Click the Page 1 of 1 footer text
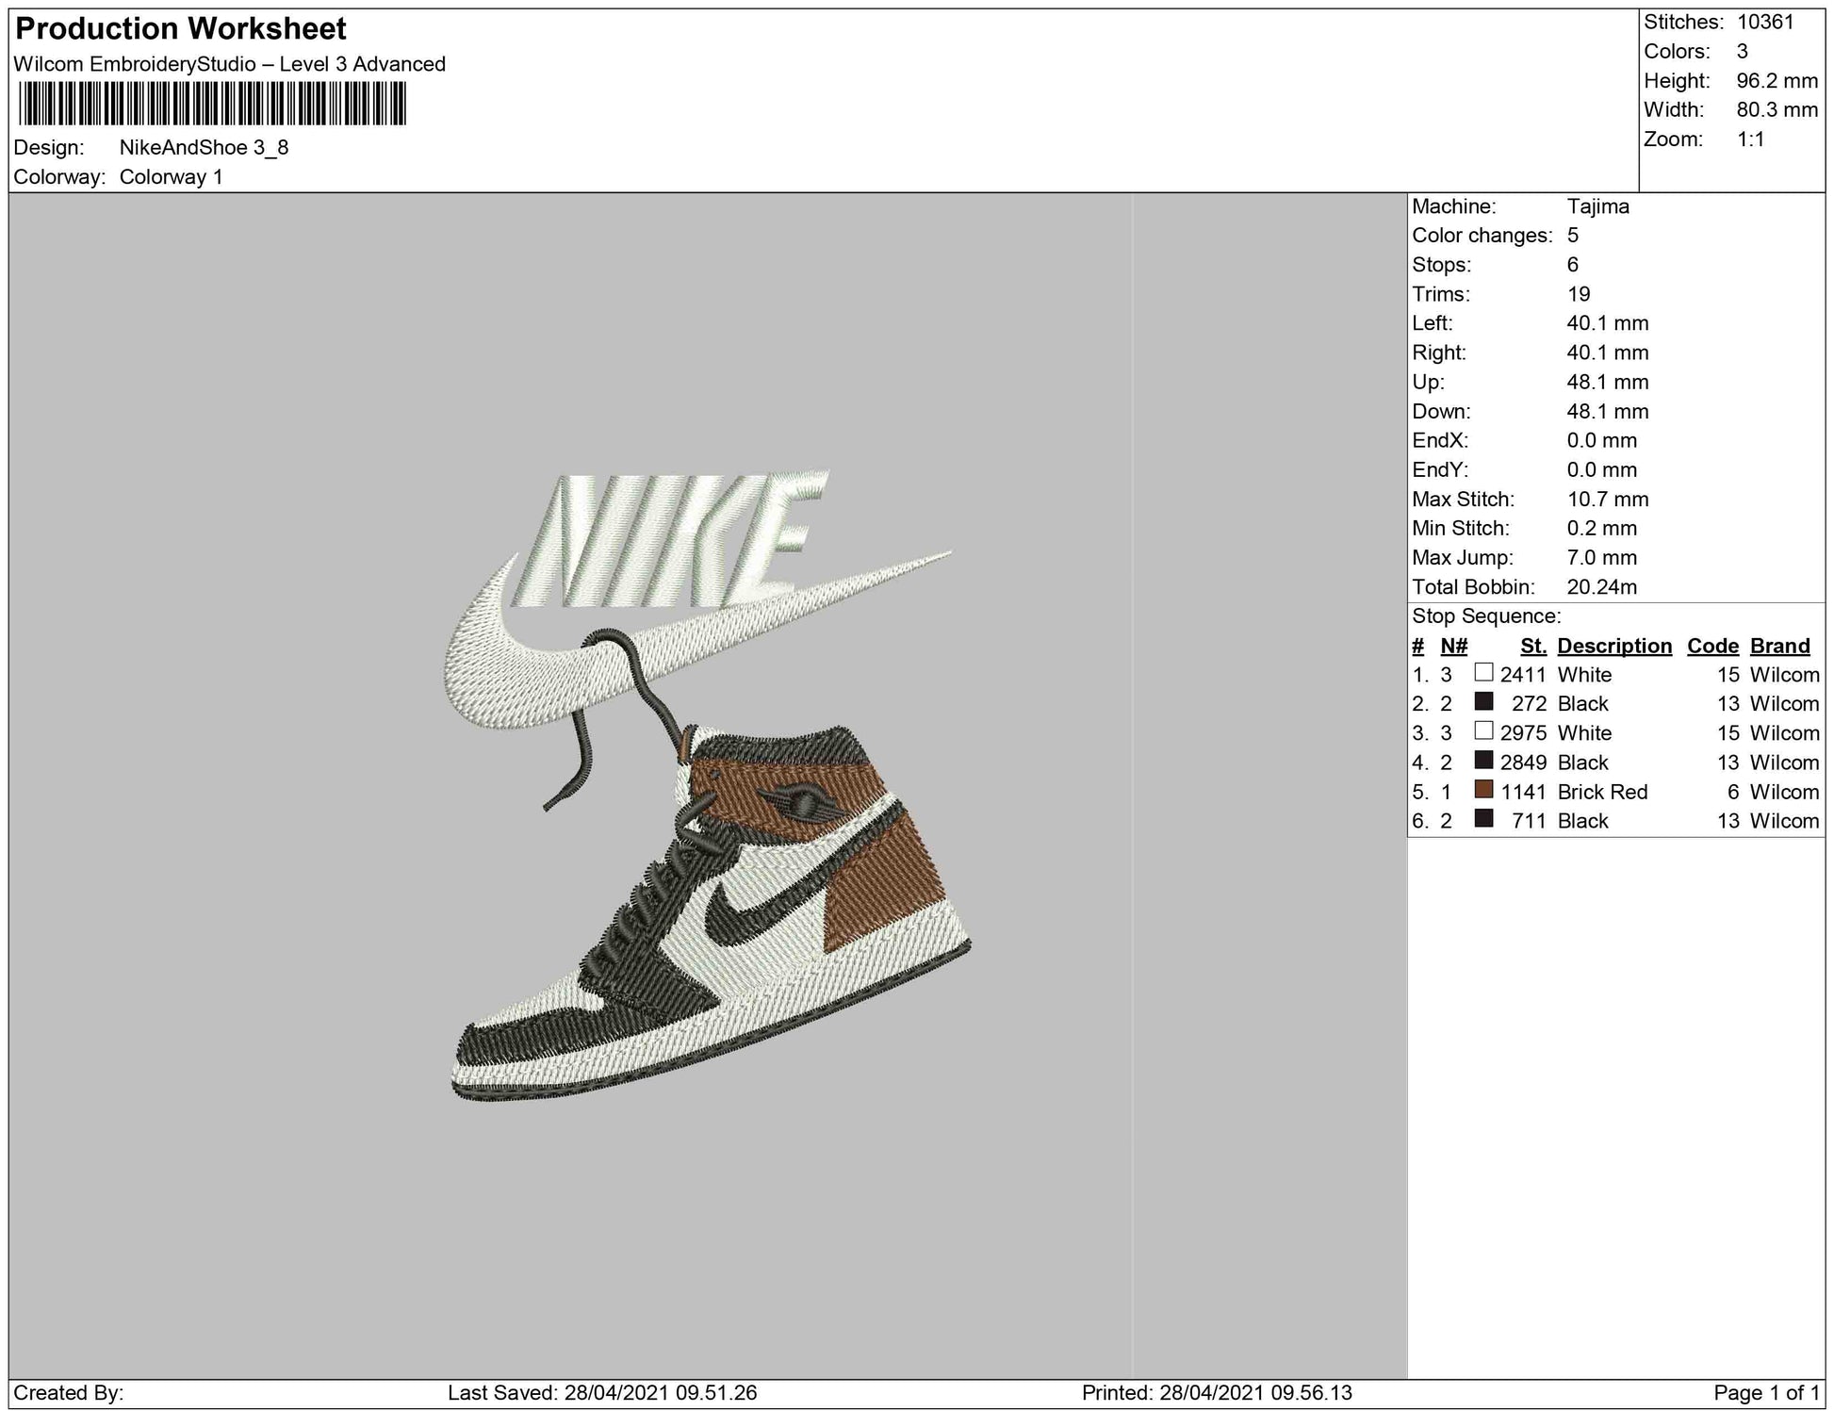This screenshot has width=1834, height=1411. 1767,1392
